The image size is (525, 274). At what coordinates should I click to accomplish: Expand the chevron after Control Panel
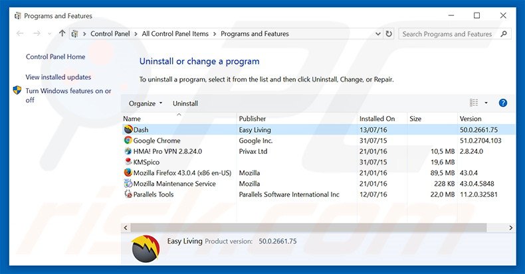(136, 34)
